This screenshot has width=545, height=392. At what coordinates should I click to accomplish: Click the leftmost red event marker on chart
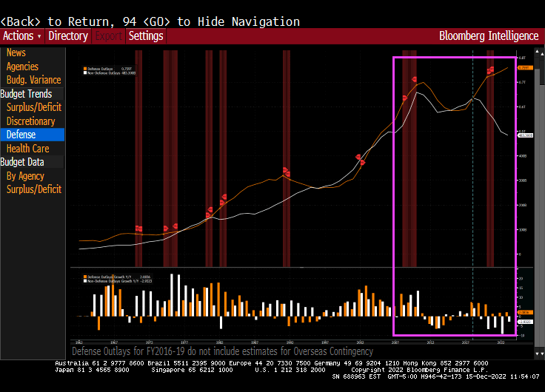[x=138, y=229]
